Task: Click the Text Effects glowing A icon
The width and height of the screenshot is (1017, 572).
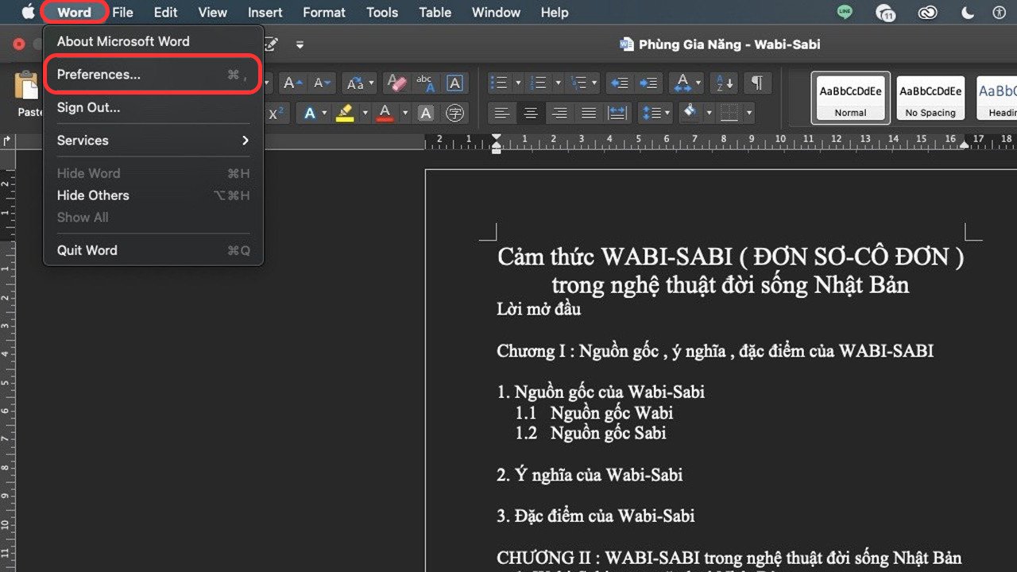Action: [310, 114]
